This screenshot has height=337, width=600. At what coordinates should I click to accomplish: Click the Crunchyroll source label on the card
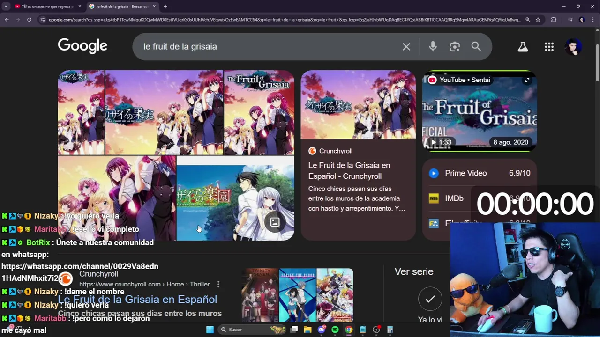pyautogui.click(x=330, y=151)
